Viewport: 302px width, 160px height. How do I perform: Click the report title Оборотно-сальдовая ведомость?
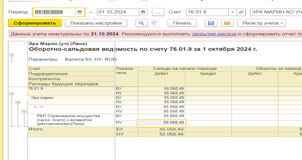[x=143, y=49]
